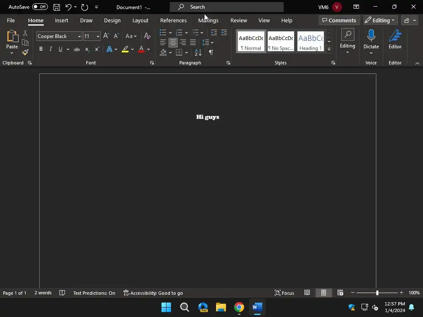
Task: Click the Paste clipboard icon
Action: pyautogui.click(x=12, y=36)
